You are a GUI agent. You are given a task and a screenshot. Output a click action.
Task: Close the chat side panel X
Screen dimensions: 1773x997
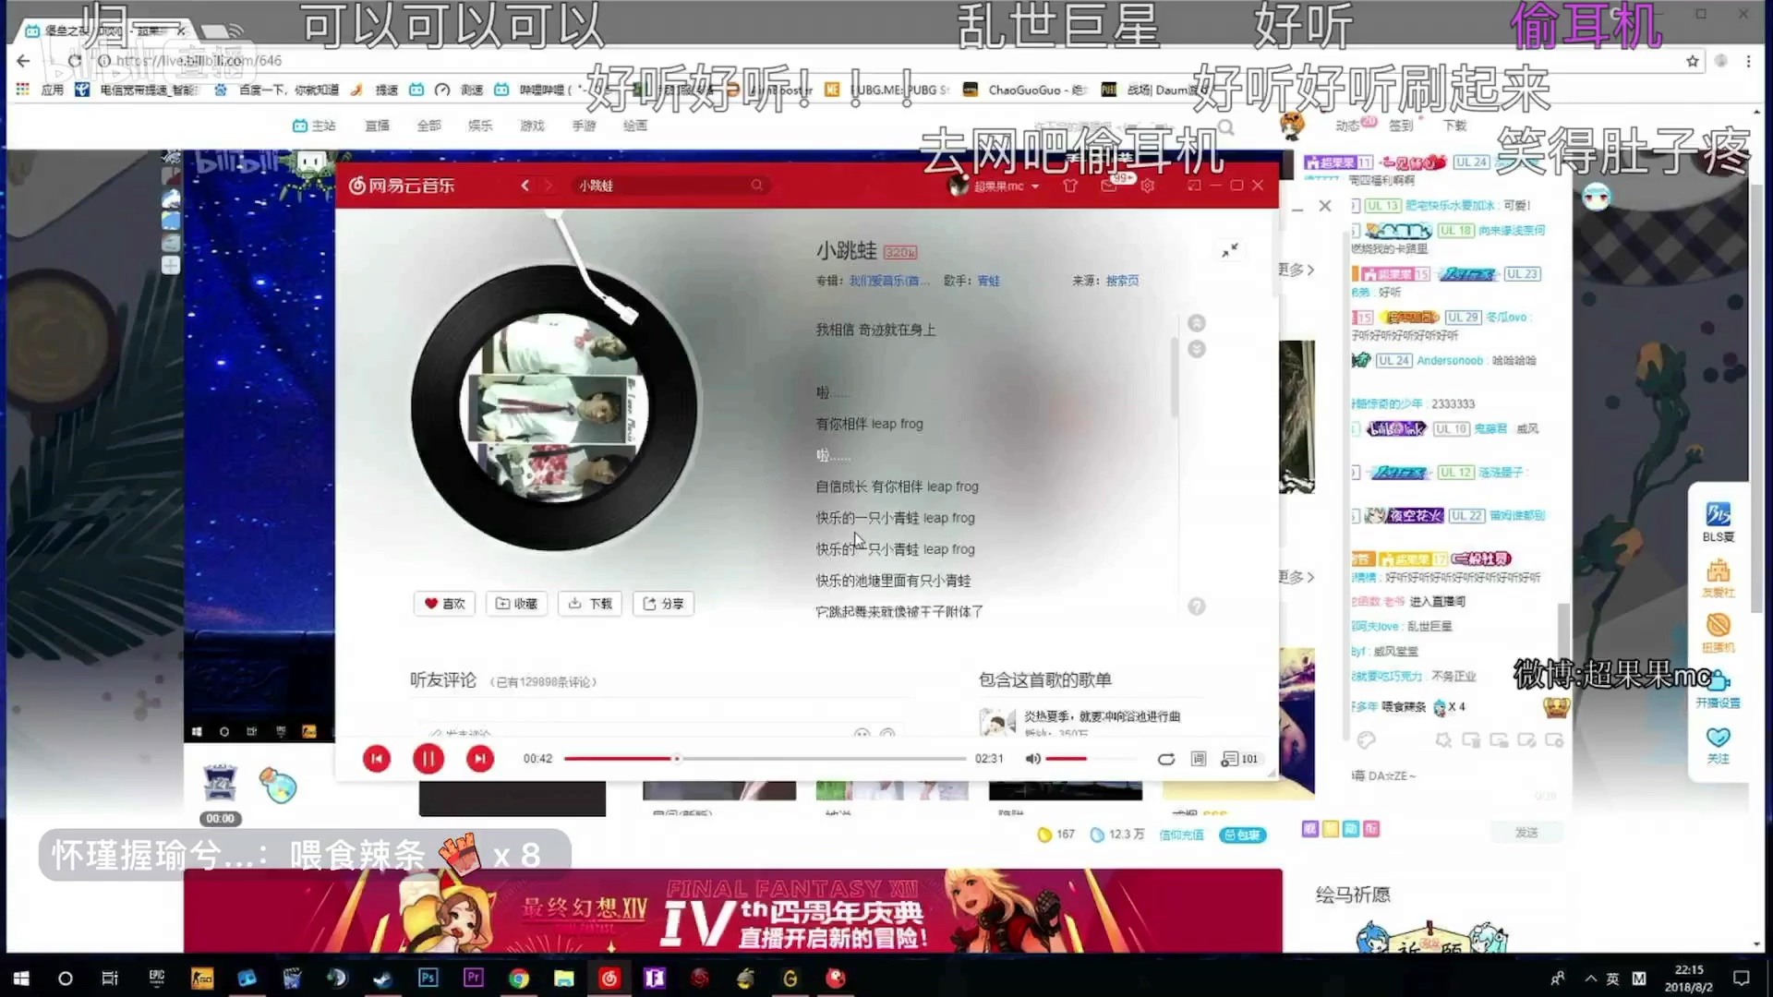pyautogui.click(x=1325, y=206)
